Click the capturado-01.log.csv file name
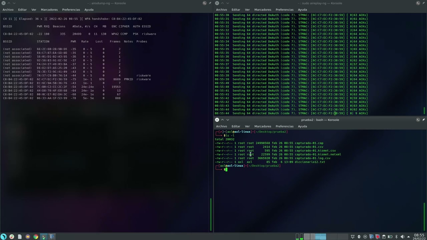This screenshot has height=240, width=427. point(313,158)
